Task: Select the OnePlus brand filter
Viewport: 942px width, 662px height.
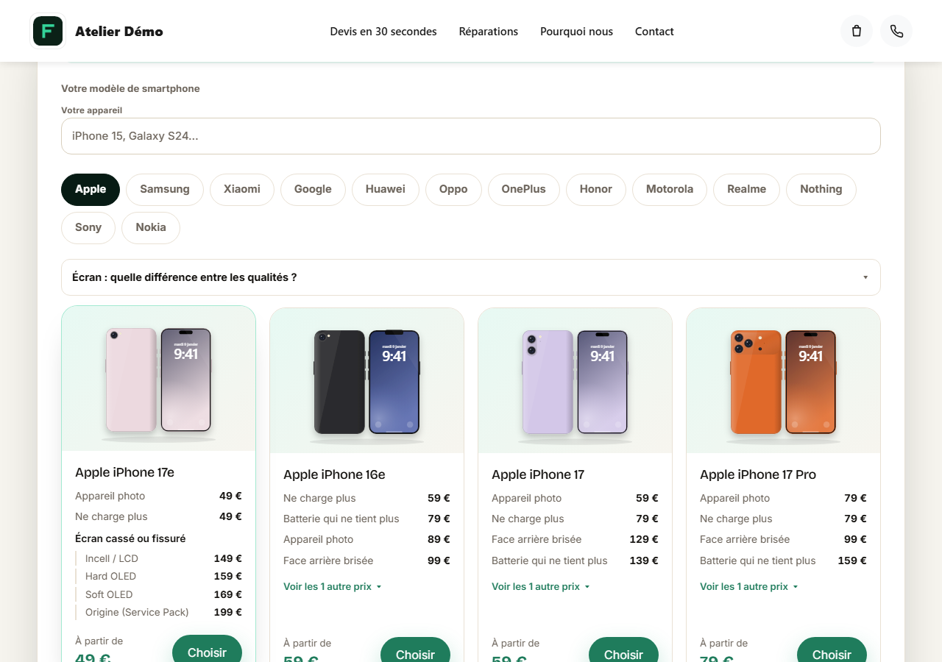Action: pyautogui.click(x=524, y=189)
